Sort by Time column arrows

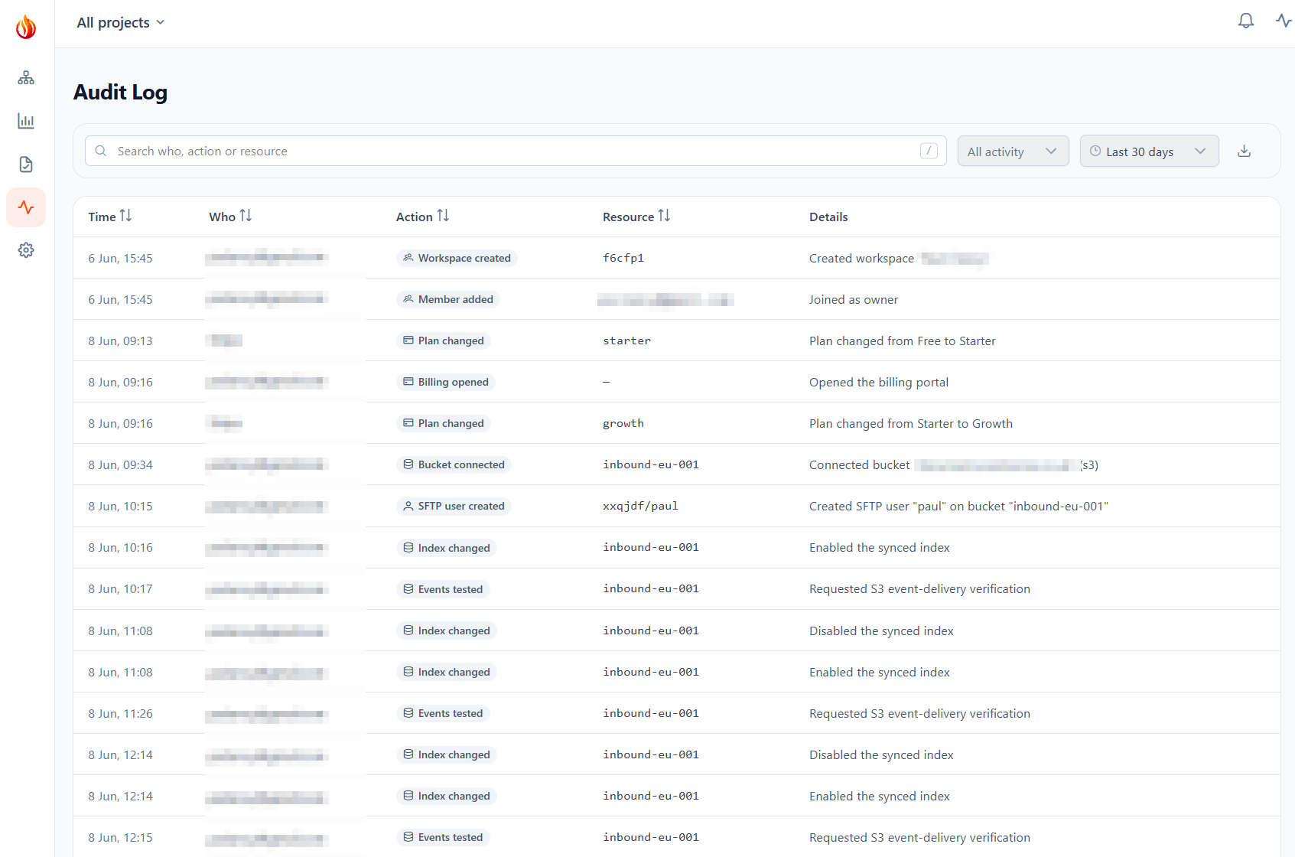pyautogui.click(x=126, y=216)
